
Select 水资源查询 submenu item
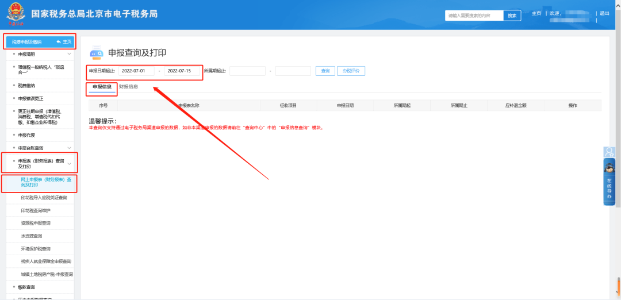tap(32, 236)
